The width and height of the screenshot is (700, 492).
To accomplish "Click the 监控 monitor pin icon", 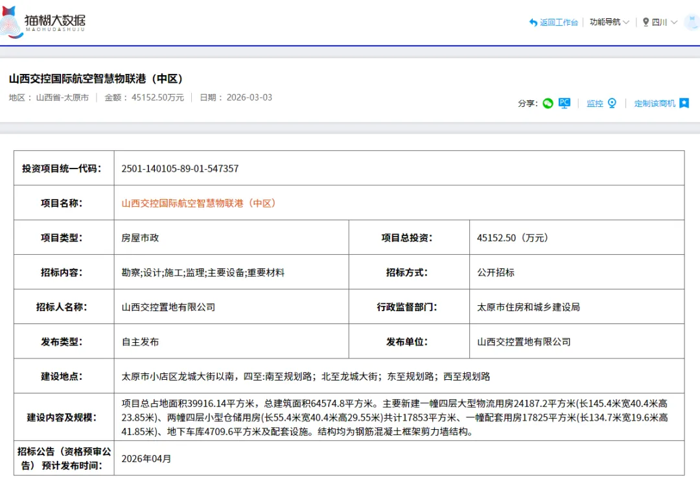I will click(612, 104).
